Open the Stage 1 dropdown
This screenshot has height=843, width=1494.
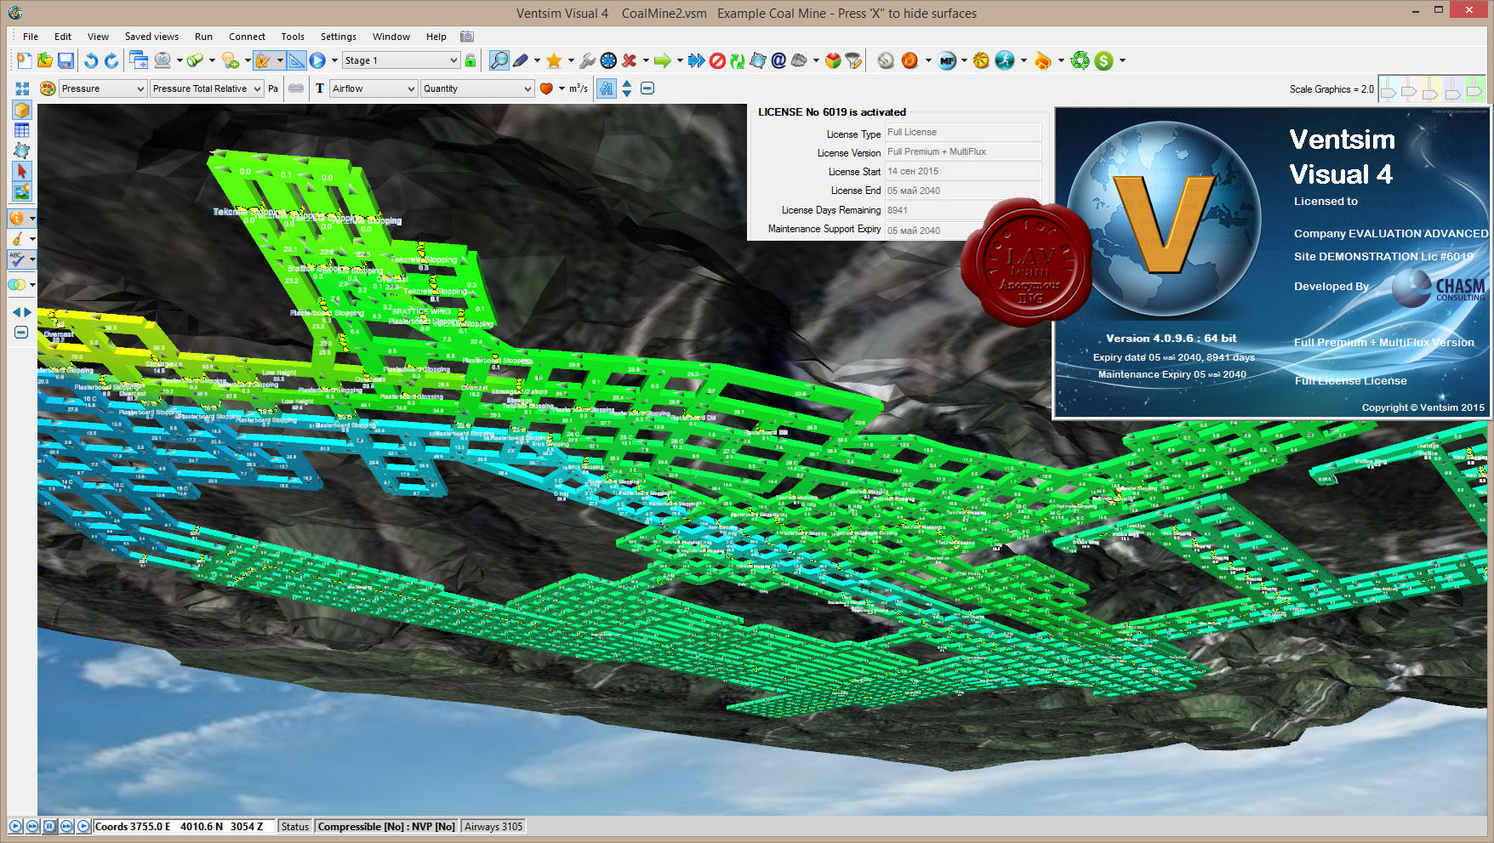click(401, 60)
